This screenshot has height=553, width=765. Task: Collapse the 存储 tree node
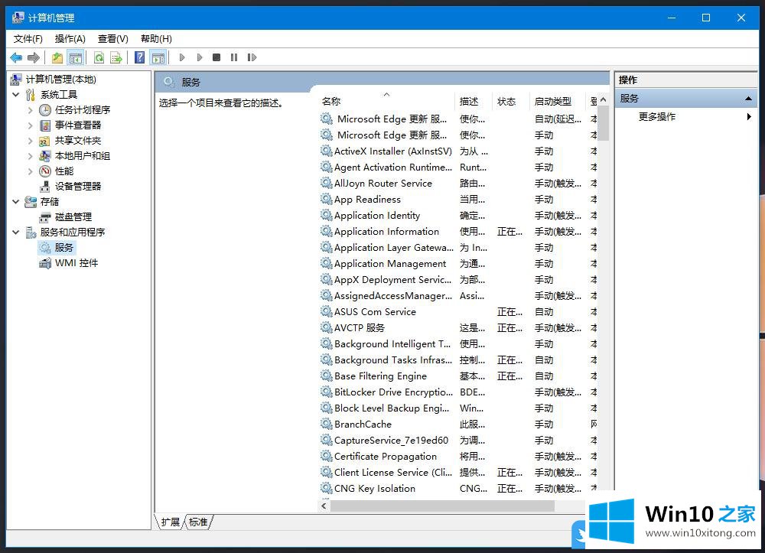point(16,201)
